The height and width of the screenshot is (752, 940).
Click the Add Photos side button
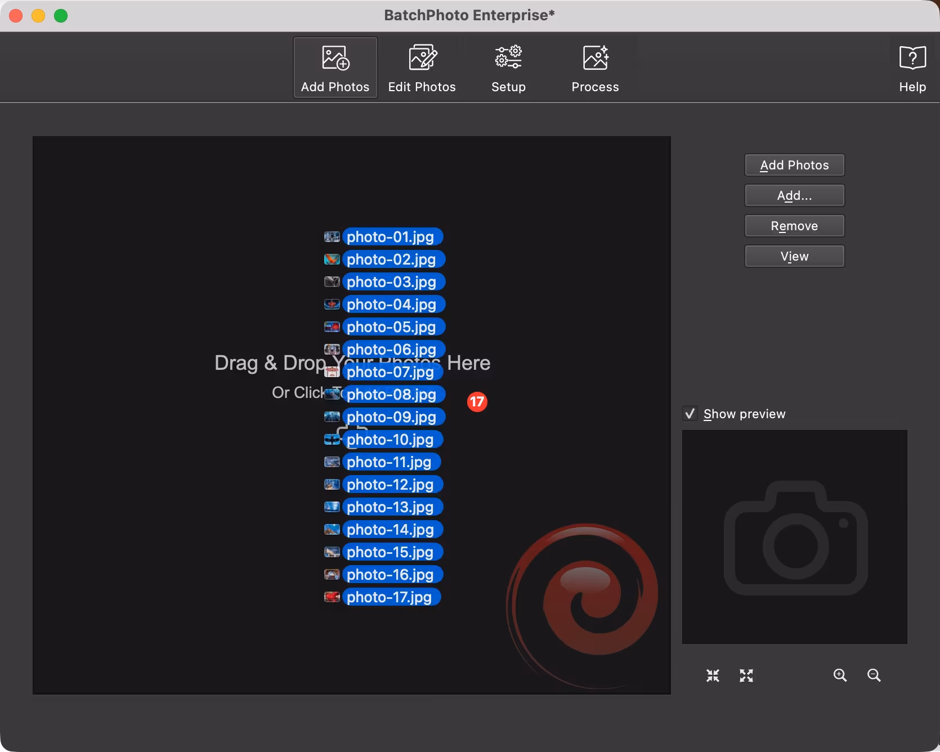pos(794,165)
